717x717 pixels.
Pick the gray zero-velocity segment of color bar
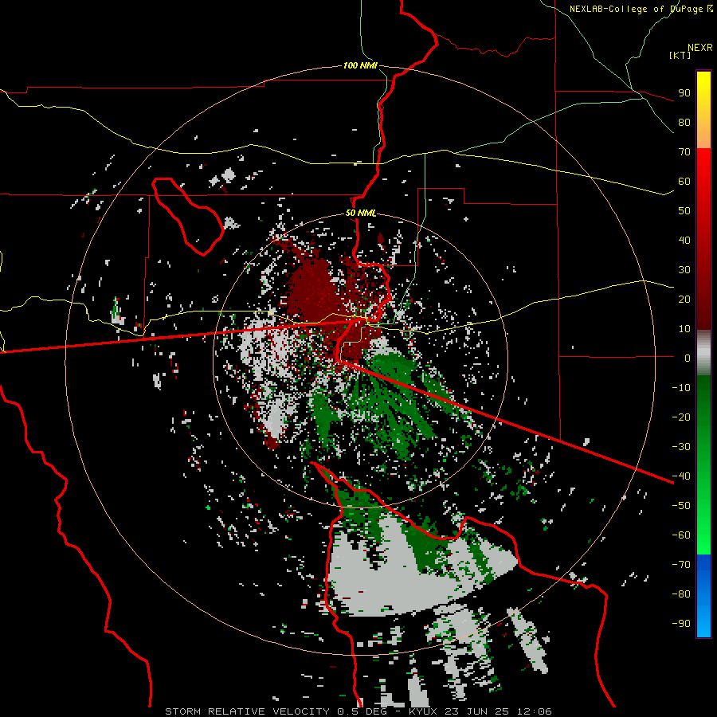(x=703, y=353)
